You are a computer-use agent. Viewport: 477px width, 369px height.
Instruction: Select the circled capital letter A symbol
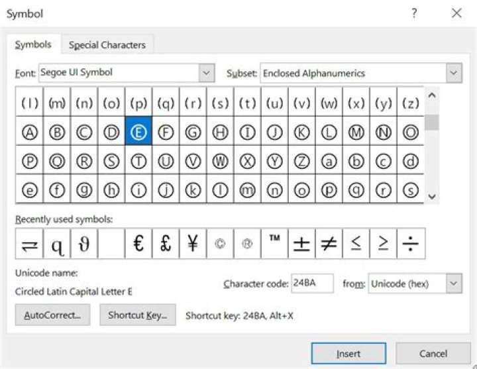point(30,132)
